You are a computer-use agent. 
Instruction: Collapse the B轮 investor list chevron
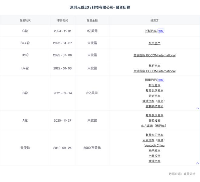(198, 108)
